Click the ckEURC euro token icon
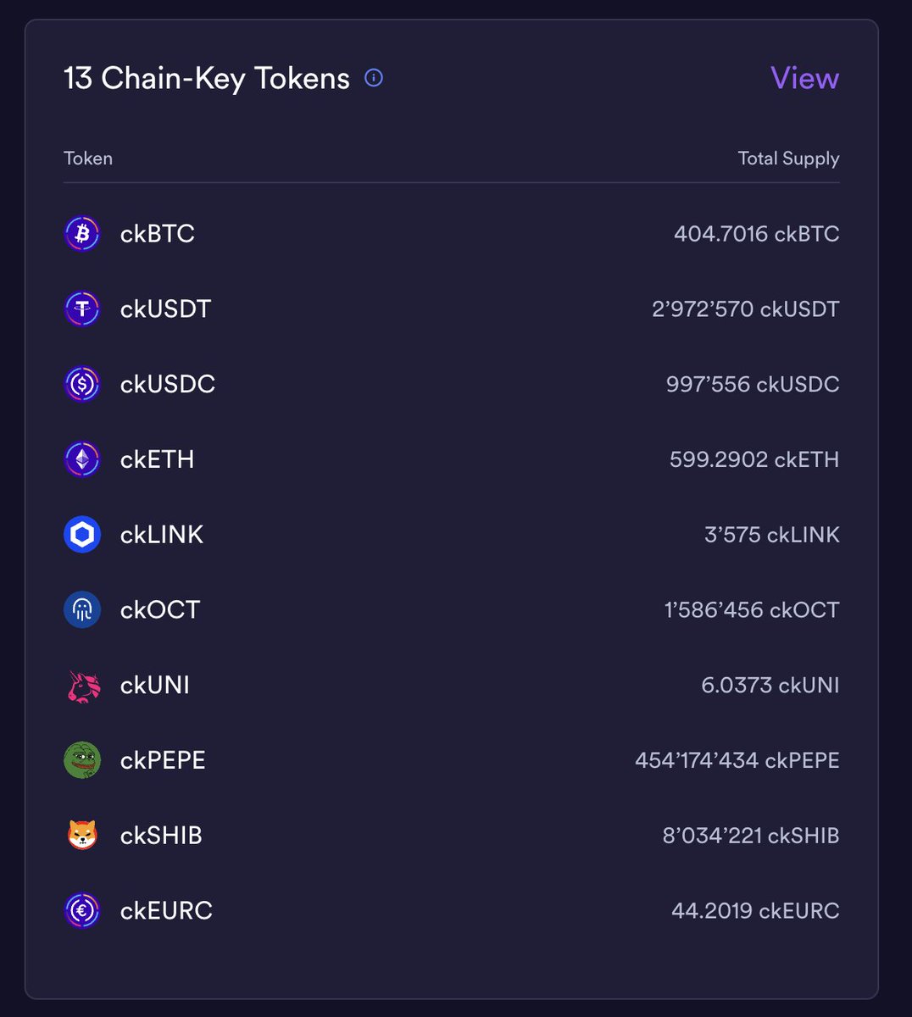The image size is (912, 1017). point(82,910)
